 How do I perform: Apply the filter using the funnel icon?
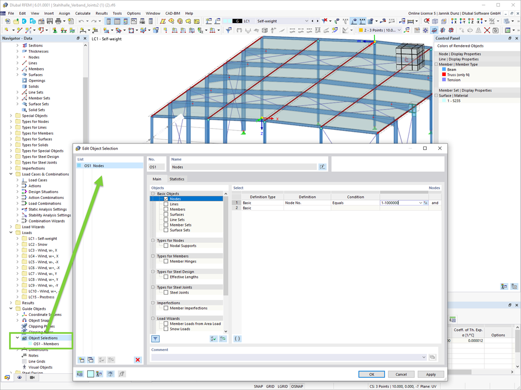(155, 338)
